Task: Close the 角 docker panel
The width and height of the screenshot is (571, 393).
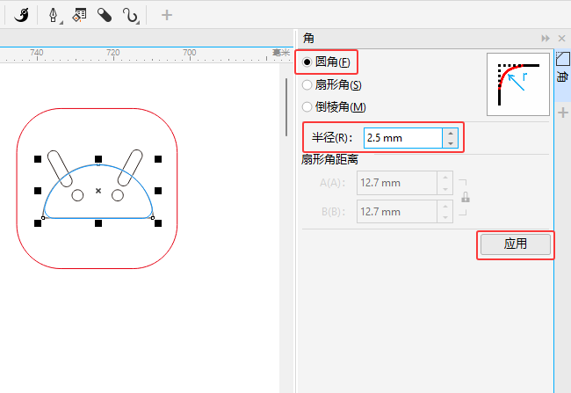Action: point(561,39)
